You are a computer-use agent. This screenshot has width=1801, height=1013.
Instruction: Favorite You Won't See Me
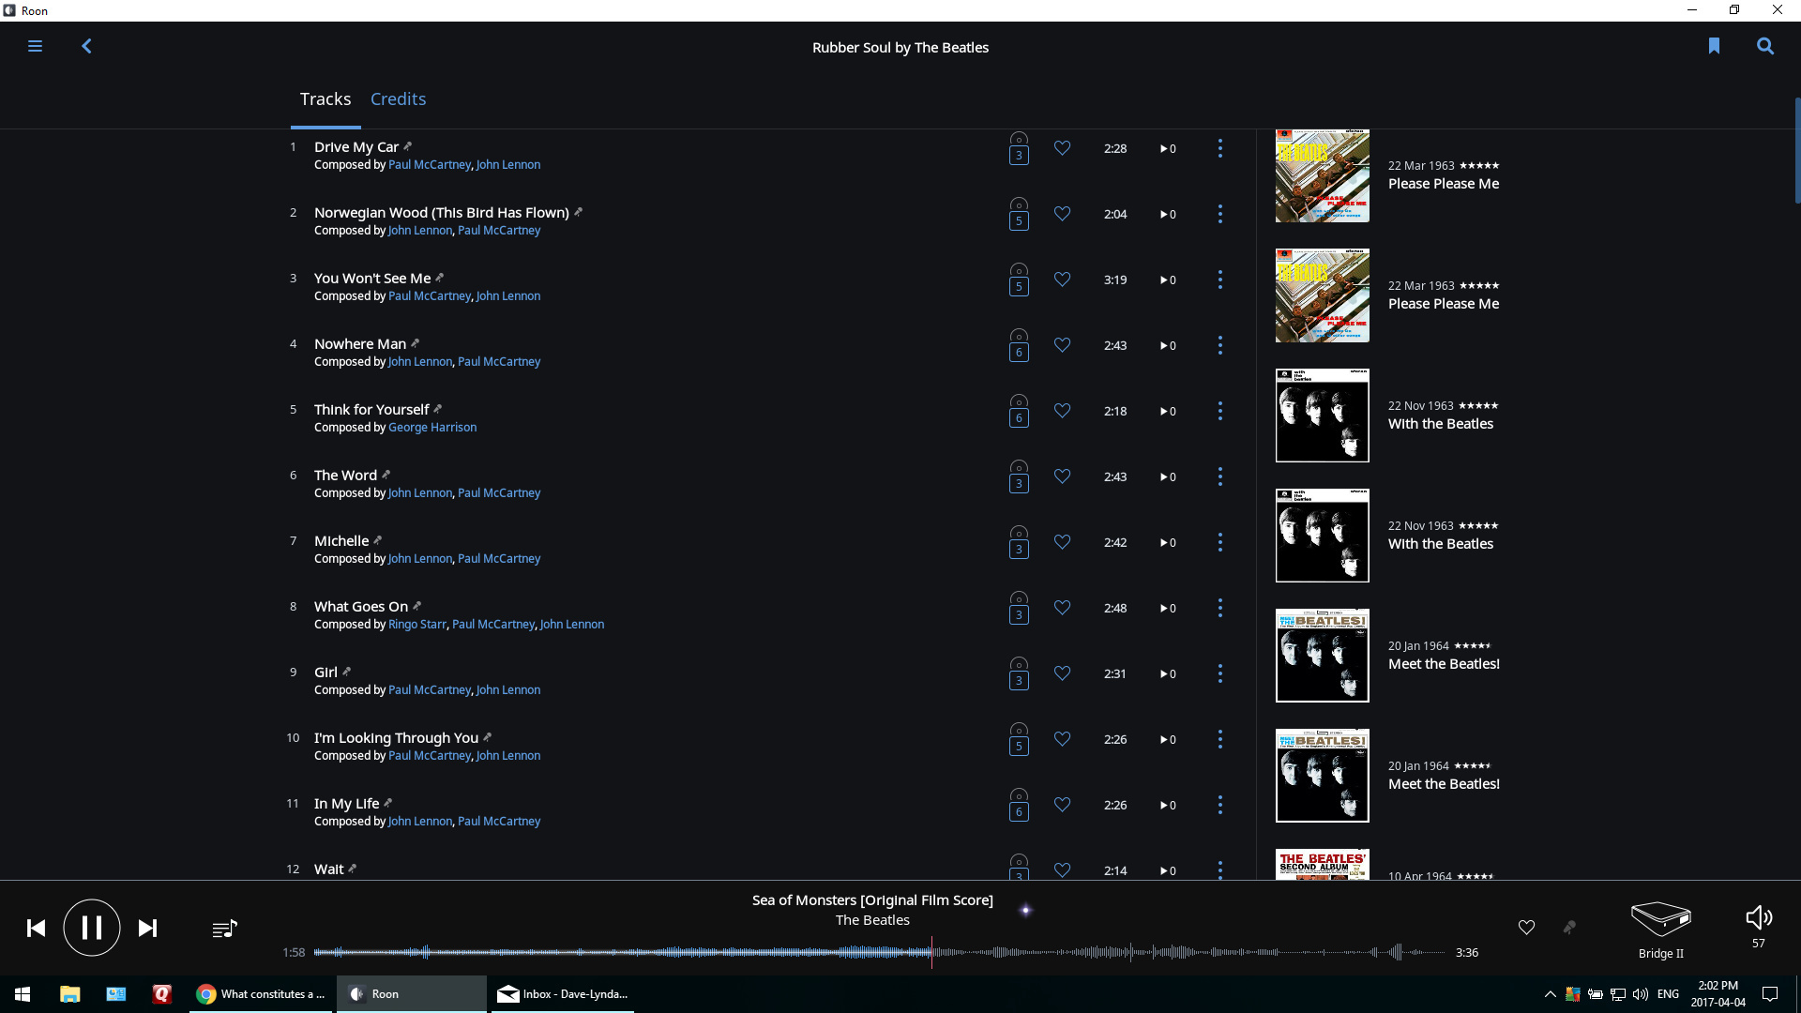(x=1062, y=280)
